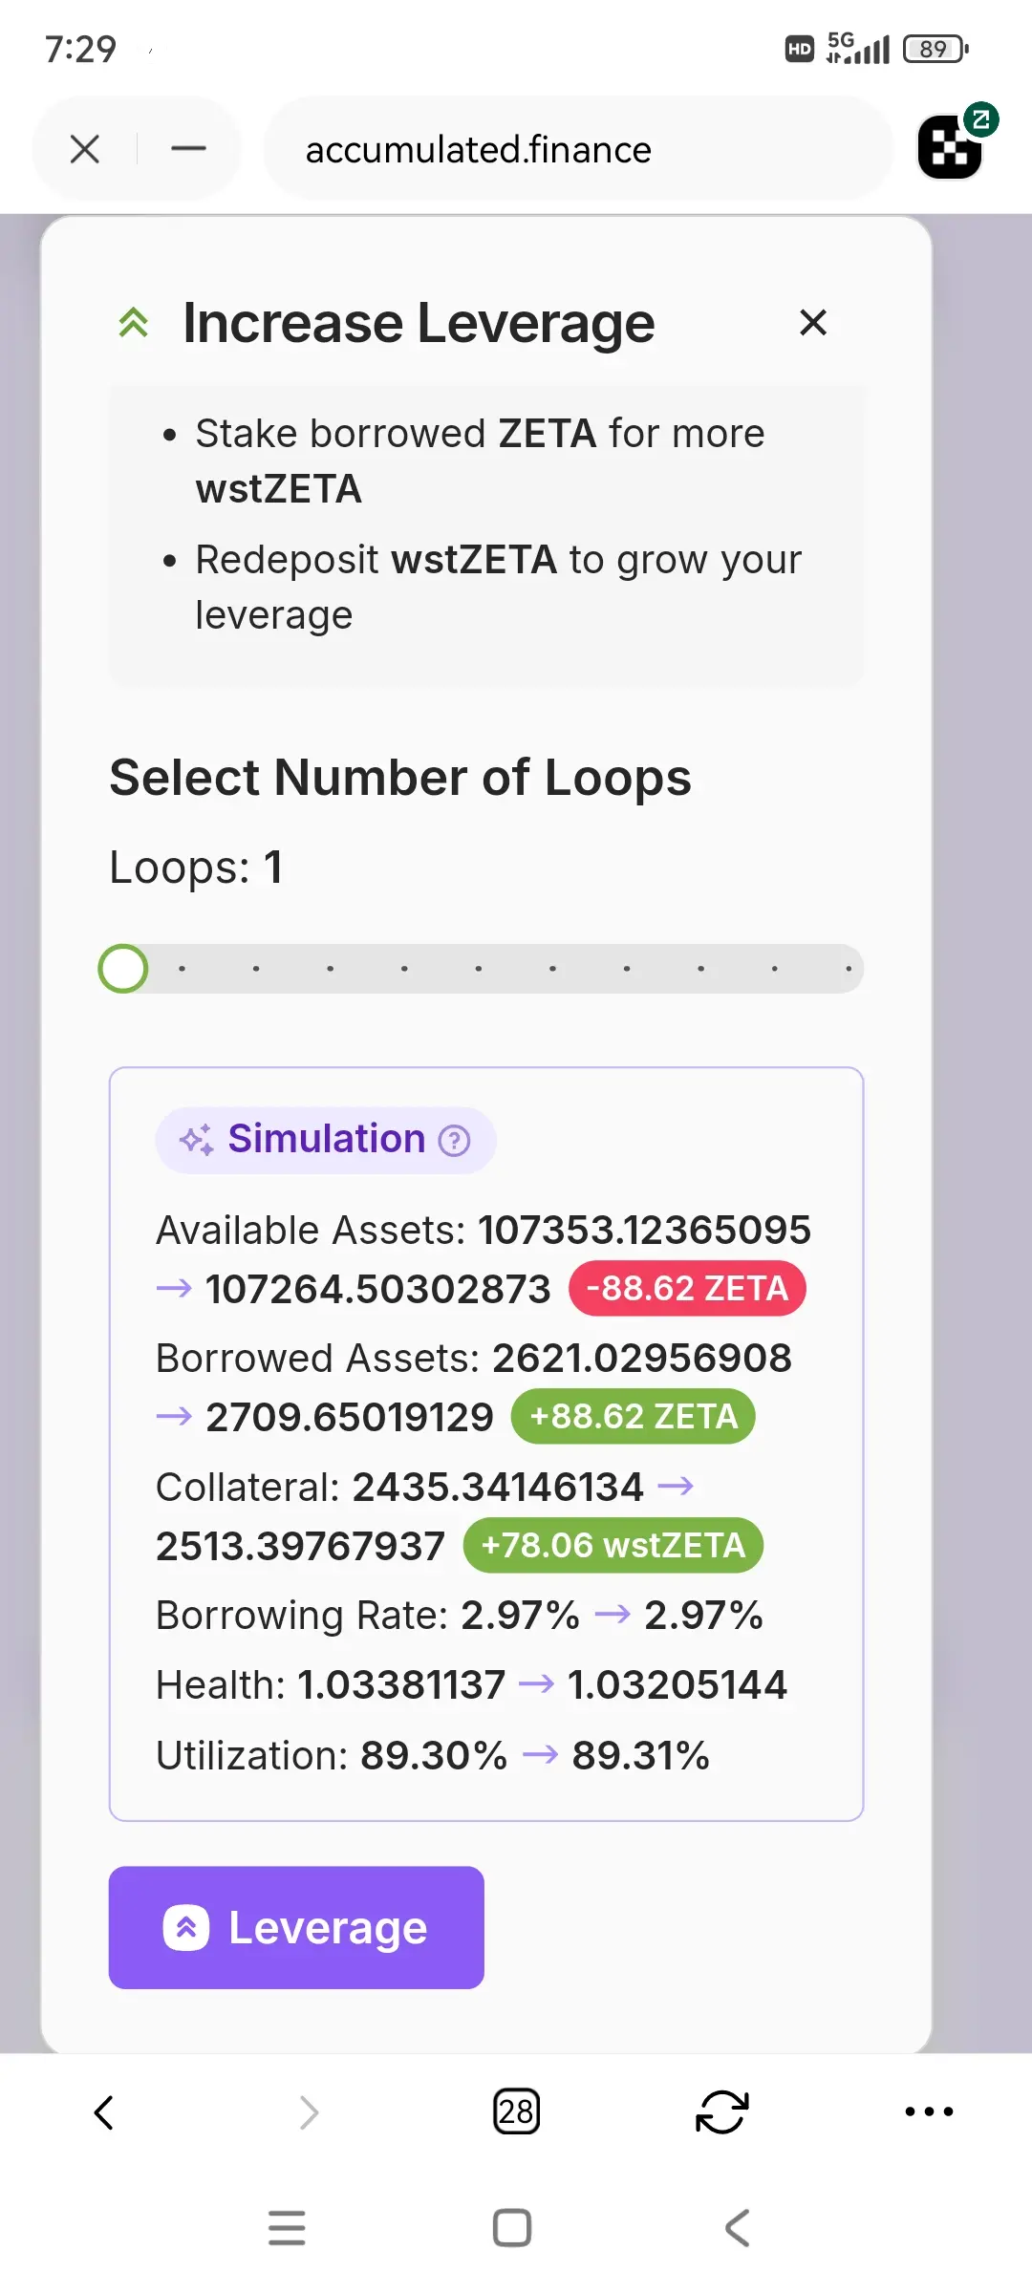Set loops slider to the last tick
1032x2293 pixels.
click(x=849, y=969)
